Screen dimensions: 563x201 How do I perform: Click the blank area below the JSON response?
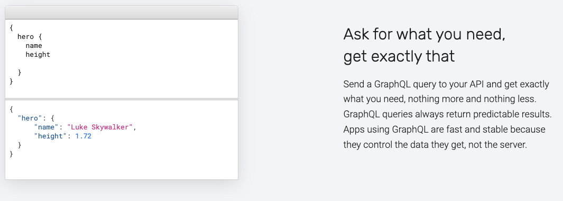122,169
